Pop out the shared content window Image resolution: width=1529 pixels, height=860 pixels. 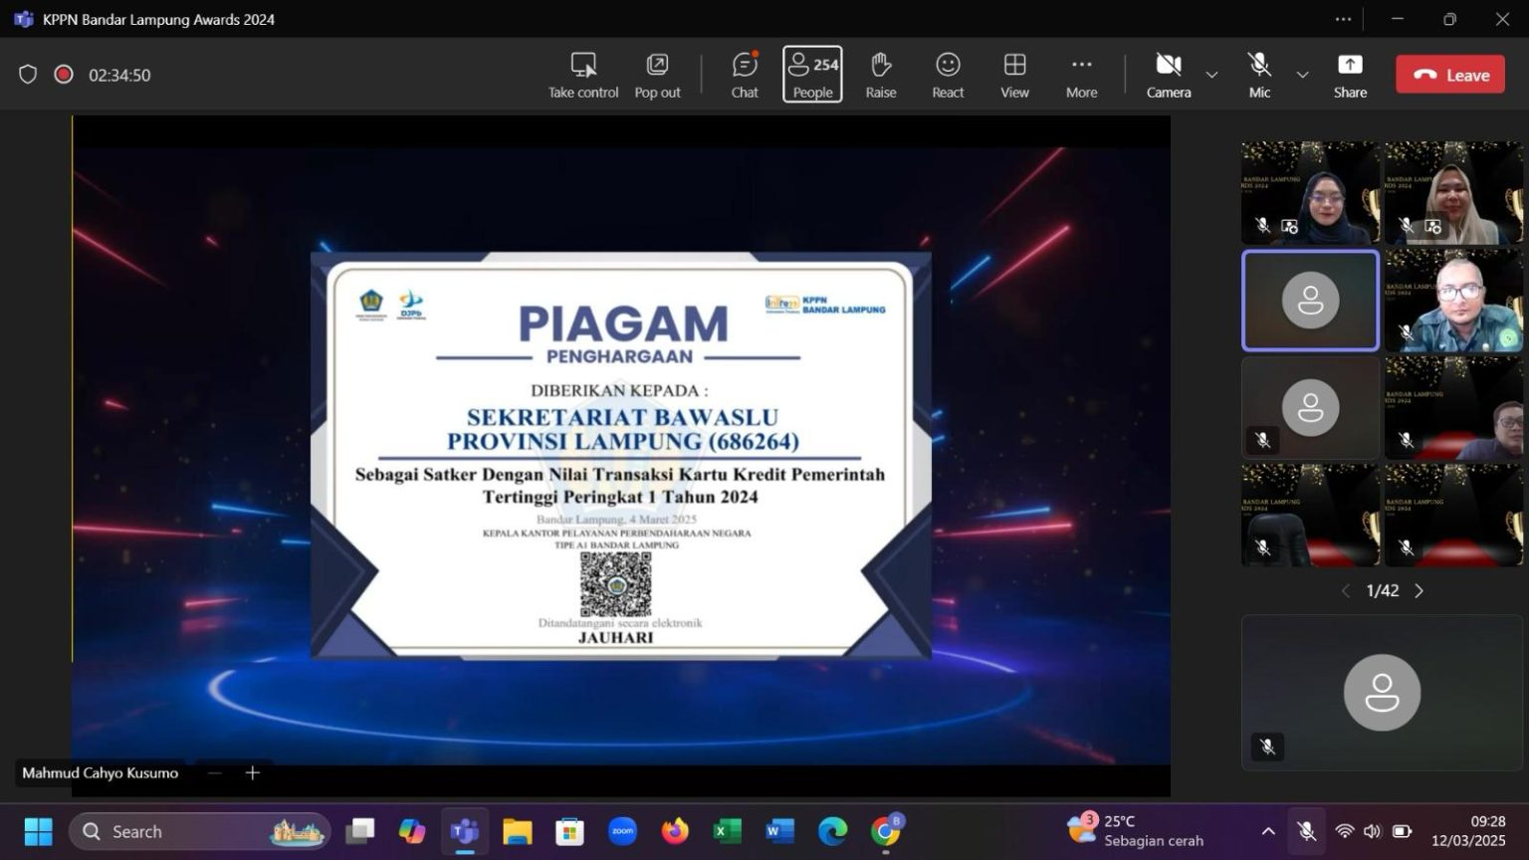pyautogui.click(x=657, y=75)
